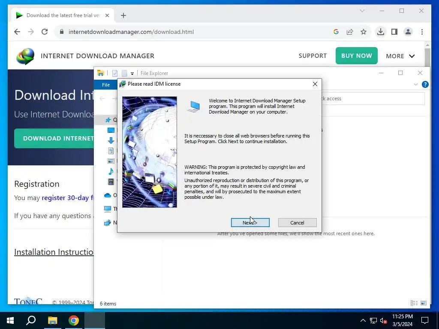
Task: Cancel the IDM setup wizard
Action: (x=298, y=223)
